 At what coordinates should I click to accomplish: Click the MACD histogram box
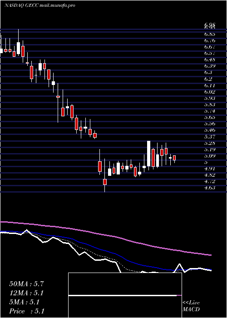[125, 295]
